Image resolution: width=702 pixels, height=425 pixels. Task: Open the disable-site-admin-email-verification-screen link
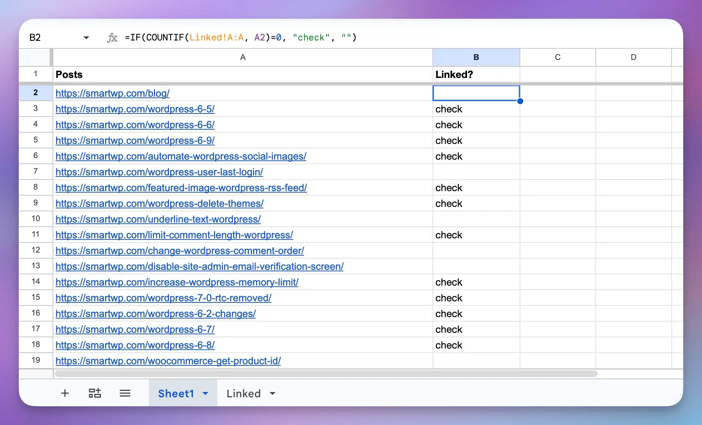pos(199,266)
